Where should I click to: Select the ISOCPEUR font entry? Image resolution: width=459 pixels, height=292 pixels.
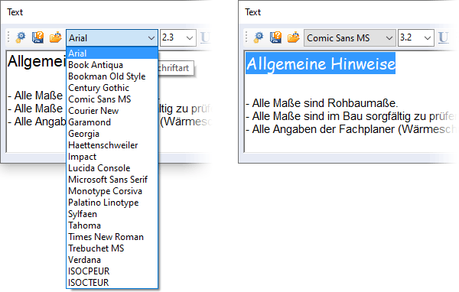(x=112, y=271)
